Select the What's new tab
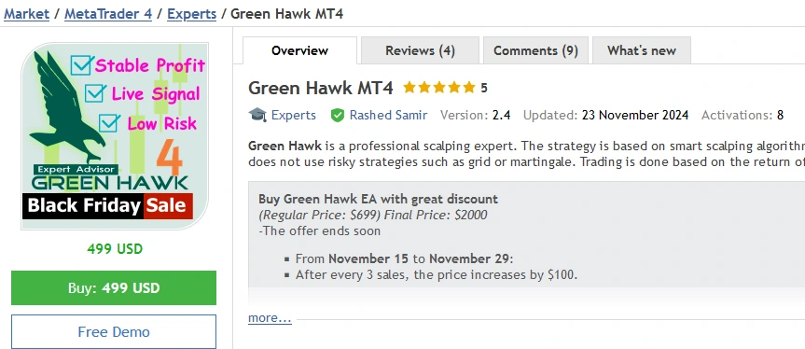The width and height of the screenshot is (805, 349). coord(641,50)
